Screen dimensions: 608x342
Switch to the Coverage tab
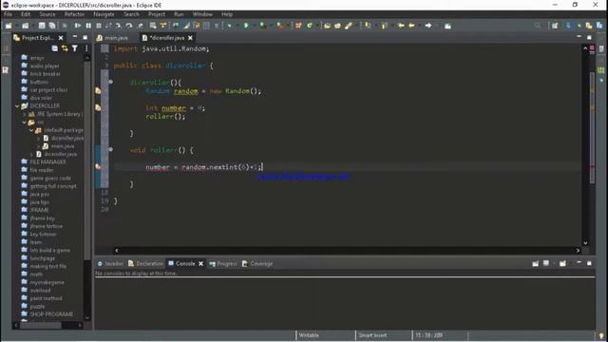click(257, 264)
